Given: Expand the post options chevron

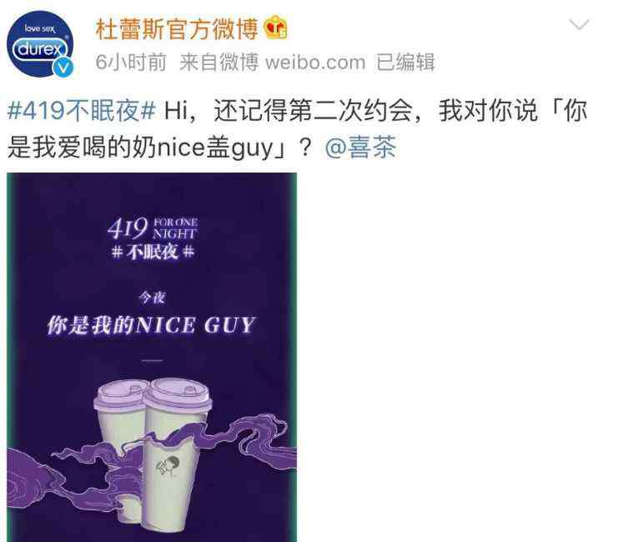Looking at the screenshot, I should (579, 24).
